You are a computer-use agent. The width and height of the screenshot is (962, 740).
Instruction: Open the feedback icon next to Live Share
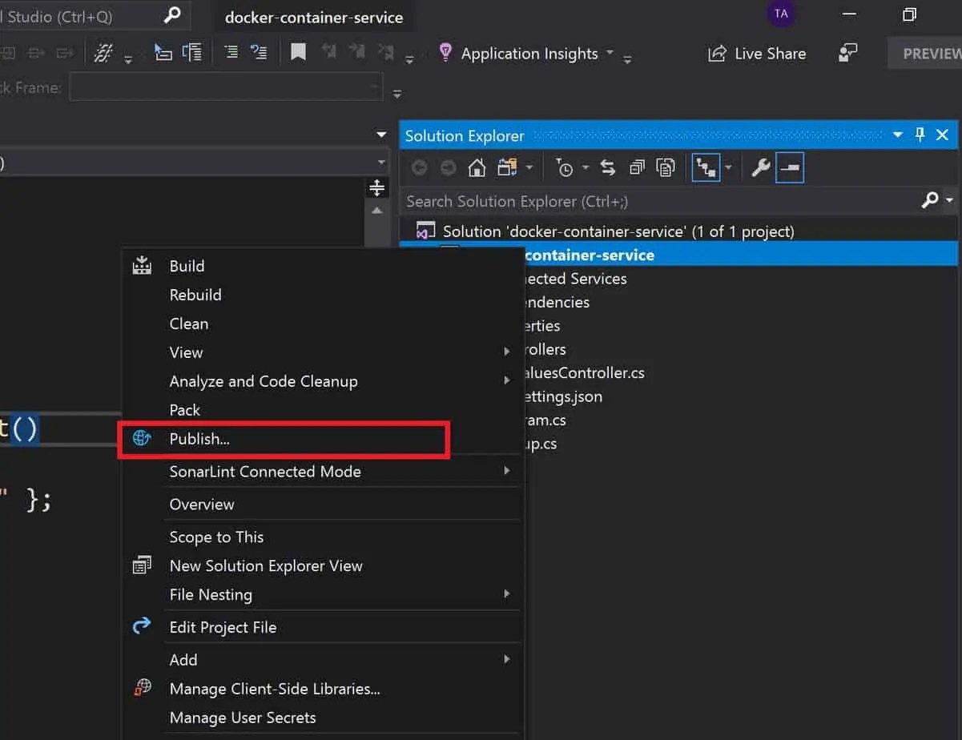point(848,54)
